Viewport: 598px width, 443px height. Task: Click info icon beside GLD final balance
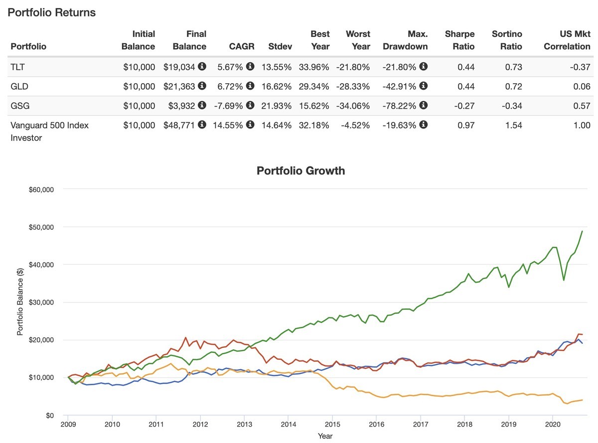202,86
